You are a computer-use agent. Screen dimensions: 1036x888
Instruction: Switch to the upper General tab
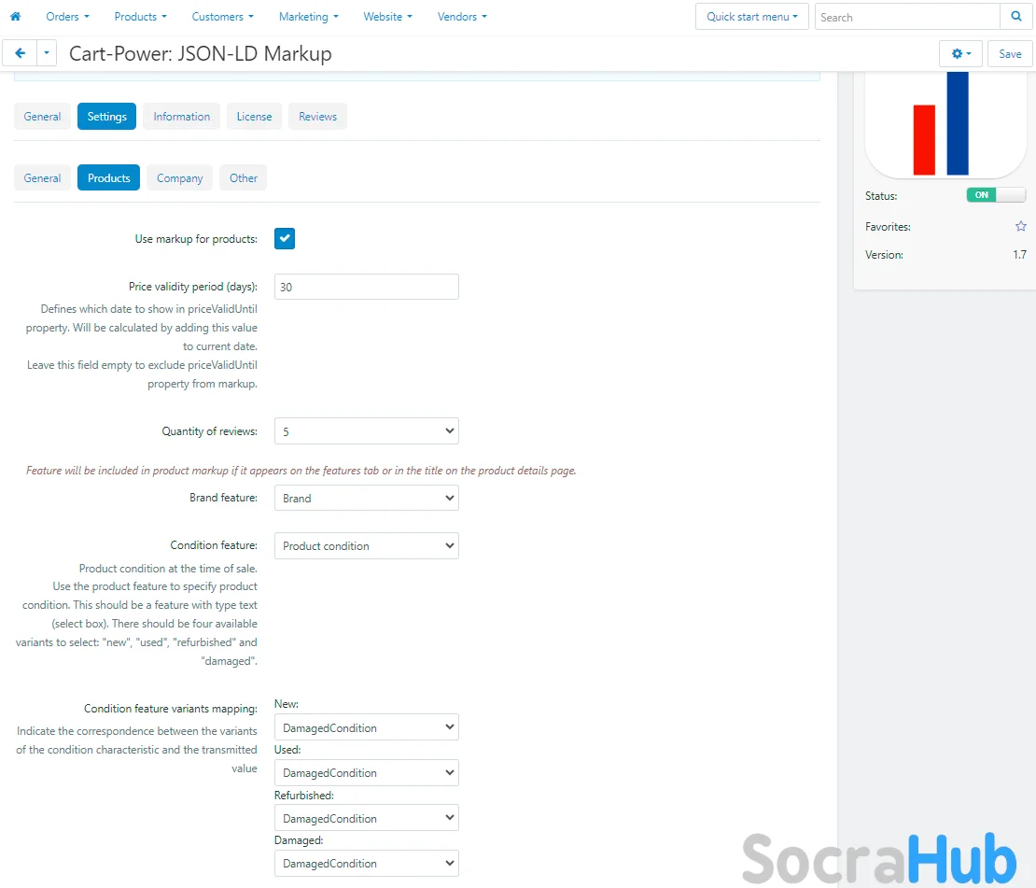42,117
